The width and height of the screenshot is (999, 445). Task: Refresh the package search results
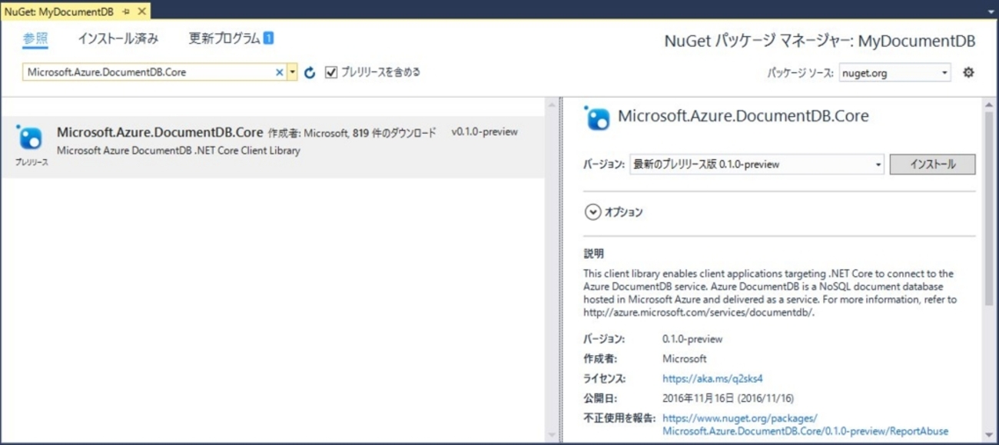310,72
